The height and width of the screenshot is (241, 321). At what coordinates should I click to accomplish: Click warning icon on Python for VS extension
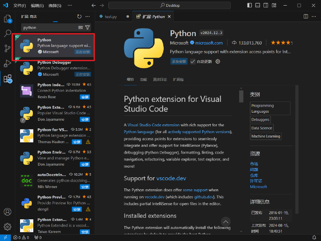coord(88,142)
